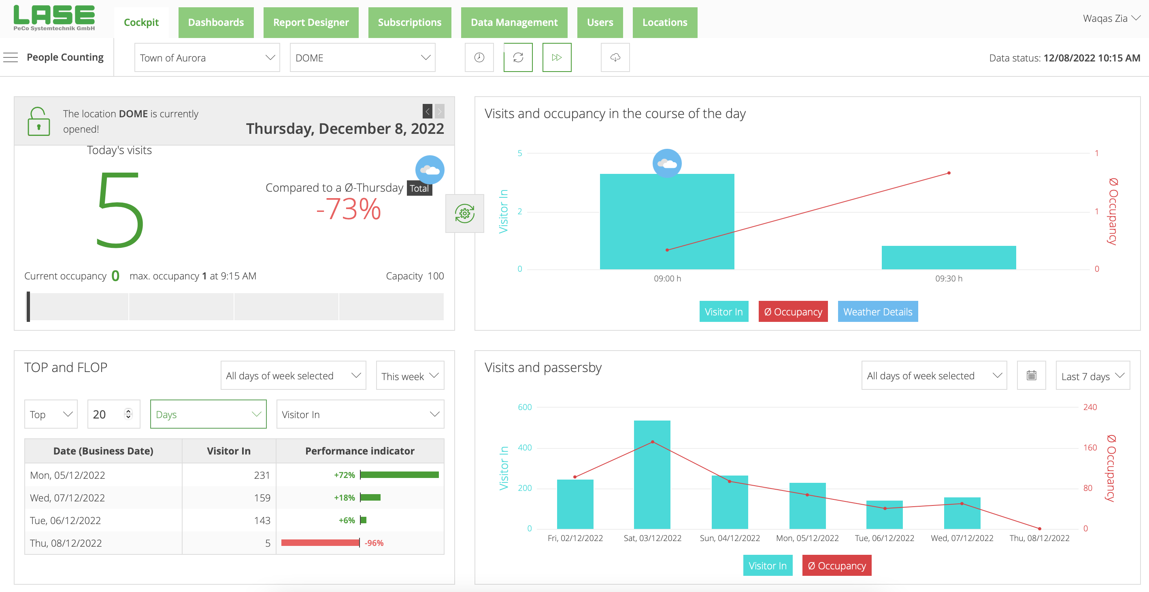This screenshot has height=592, width=1149.
Task: Click the occupancy capacity progress bar
Action: 235,307
